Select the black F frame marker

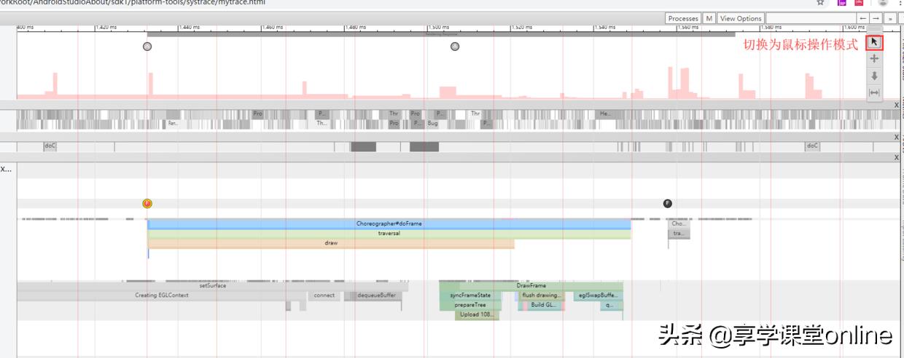(x=667, y=203)
